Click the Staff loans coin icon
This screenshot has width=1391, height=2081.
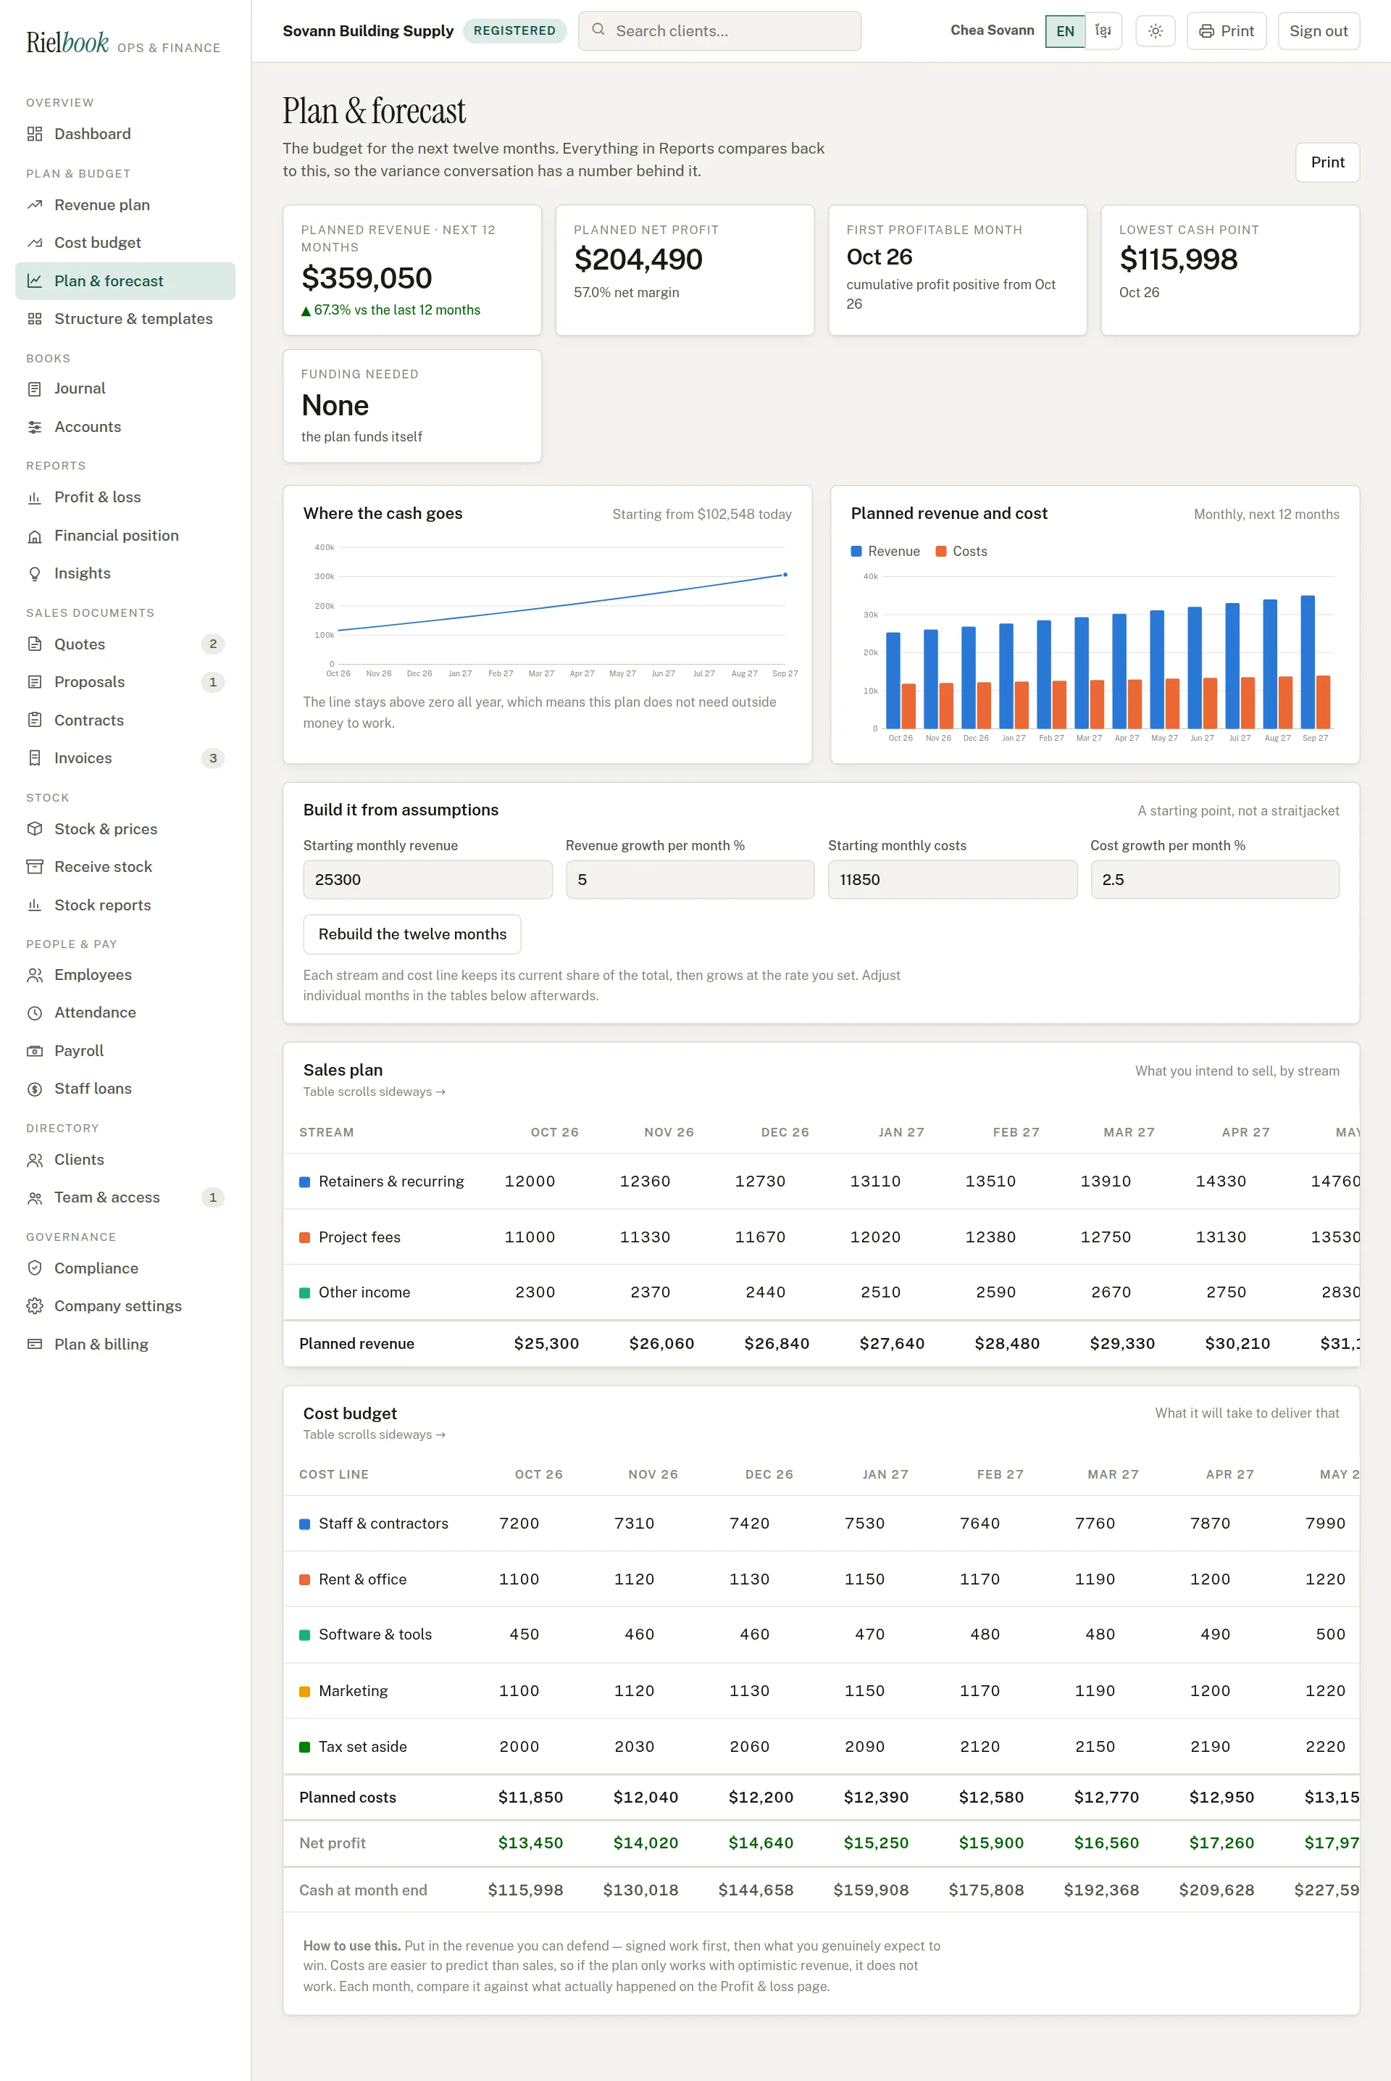pyautogui.click(x=35, y=1089)
